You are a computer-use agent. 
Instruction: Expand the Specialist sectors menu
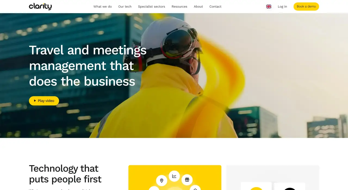pyautogui.click(x=151, y=7)
